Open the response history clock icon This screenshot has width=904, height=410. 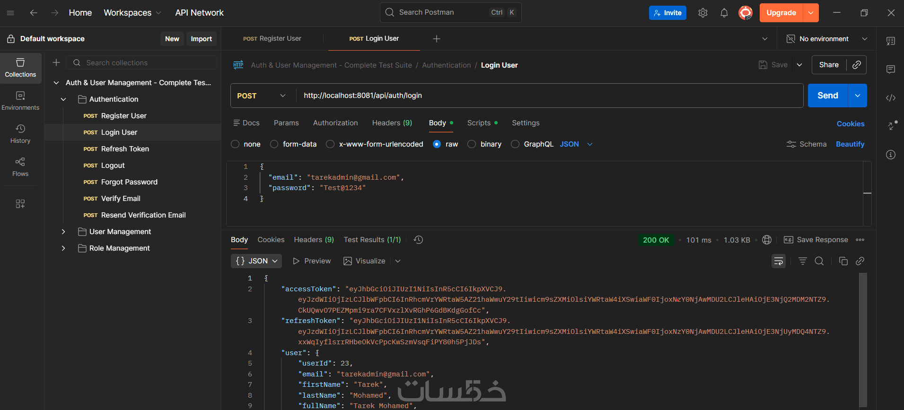click(418, 240)
